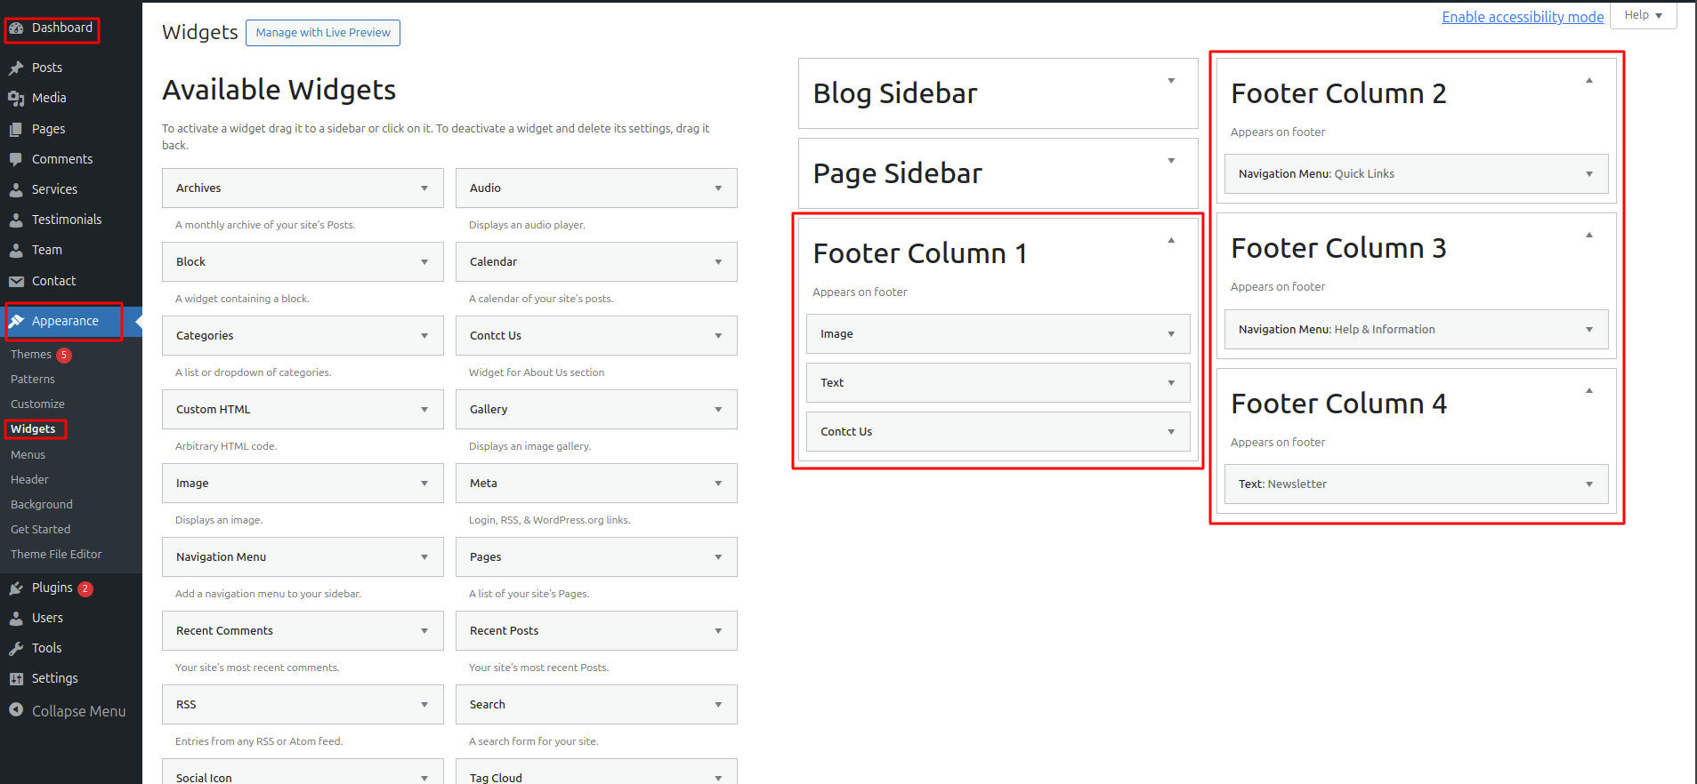Open the Header submenu item
1697x784 pixels.
click(x=29, y=479)
